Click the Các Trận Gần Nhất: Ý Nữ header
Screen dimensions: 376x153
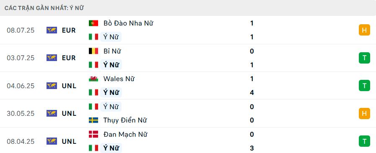44,8
